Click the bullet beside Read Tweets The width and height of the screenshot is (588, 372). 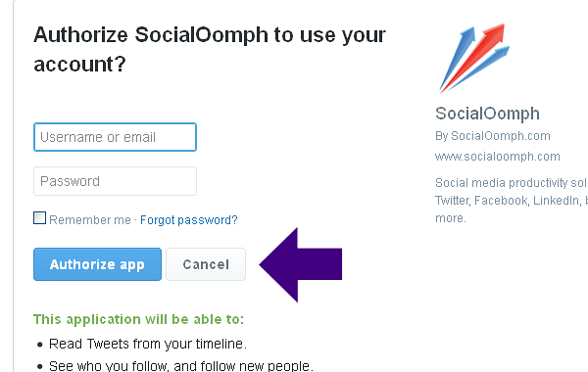point(40,345)
